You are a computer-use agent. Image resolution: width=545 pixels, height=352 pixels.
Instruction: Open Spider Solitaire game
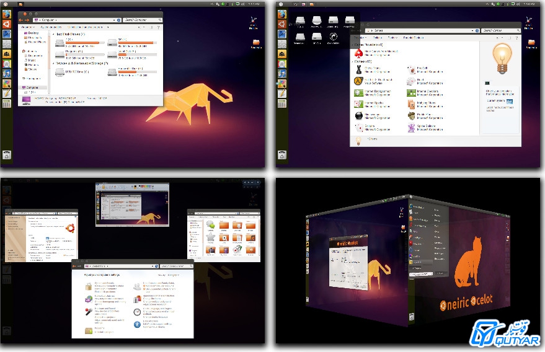pyautogui.click(x=411, y=128)
